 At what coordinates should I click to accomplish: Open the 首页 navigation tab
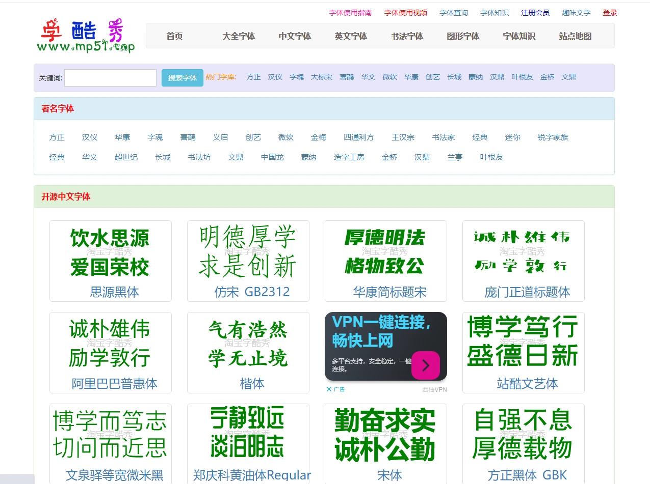[x=174, y=36]
